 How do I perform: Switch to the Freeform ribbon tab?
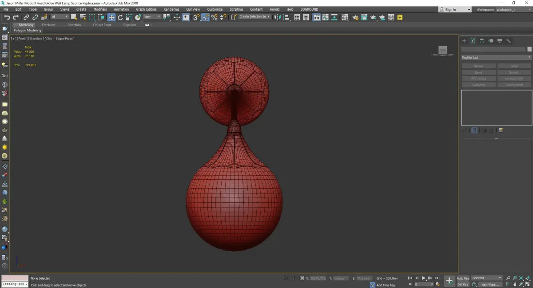[48, 25]
